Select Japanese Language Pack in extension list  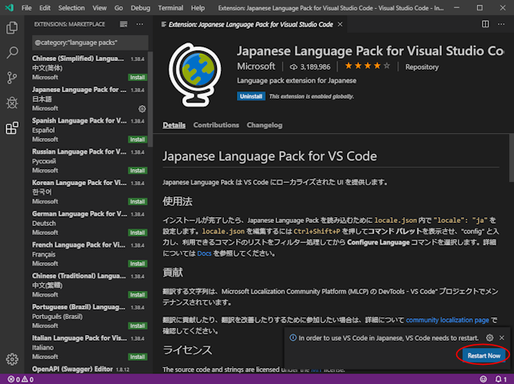click(88, 99)
